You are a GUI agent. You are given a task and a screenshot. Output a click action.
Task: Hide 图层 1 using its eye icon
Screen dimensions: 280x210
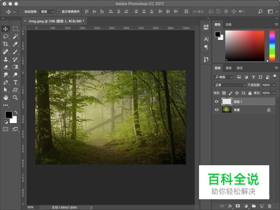217,102
